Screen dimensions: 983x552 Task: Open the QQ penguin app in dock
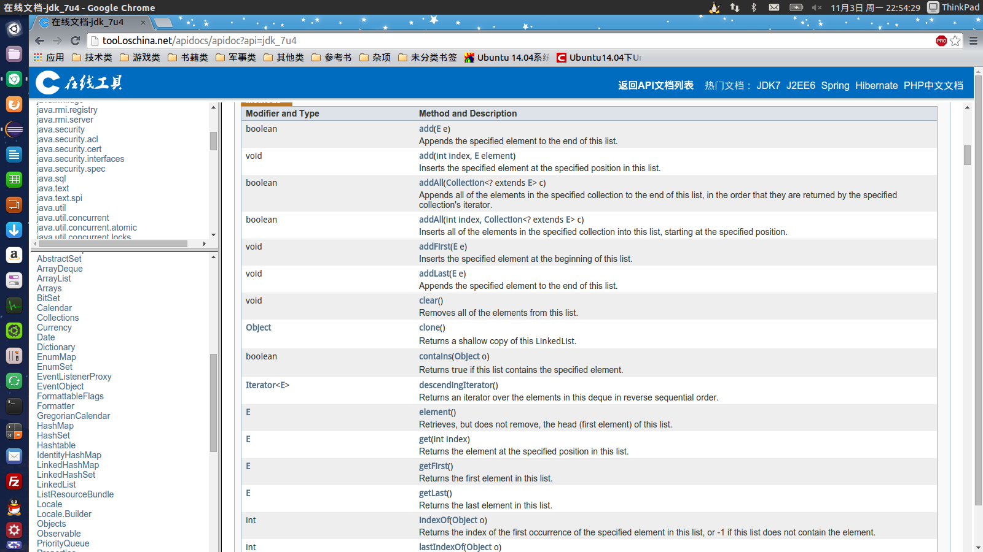click(x=14, y=507)
